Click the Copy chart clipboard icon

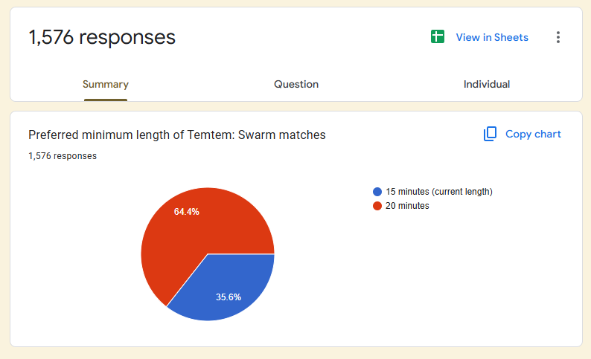coord(490,134)
